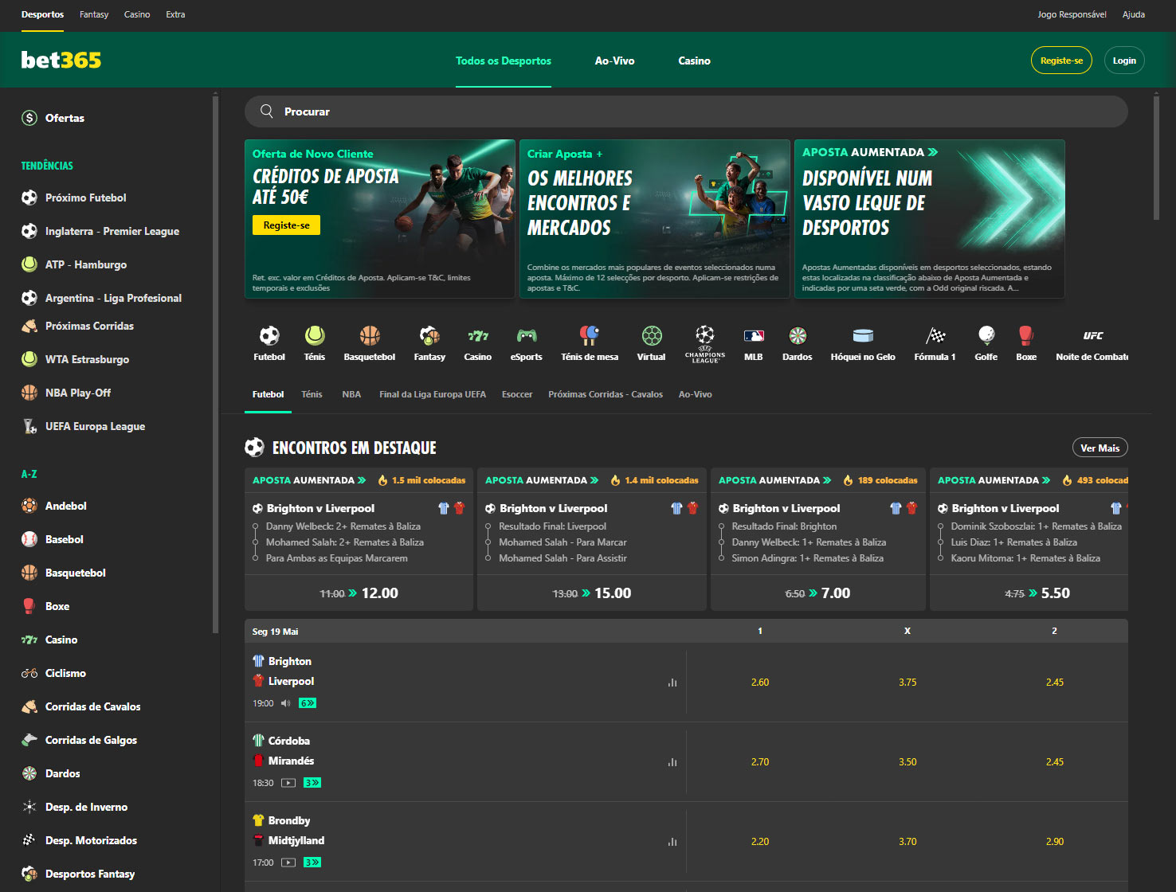Open stats icon for Brighton v Liverpool
This screenshot has height=892, width=1176.
click(672, 683)
